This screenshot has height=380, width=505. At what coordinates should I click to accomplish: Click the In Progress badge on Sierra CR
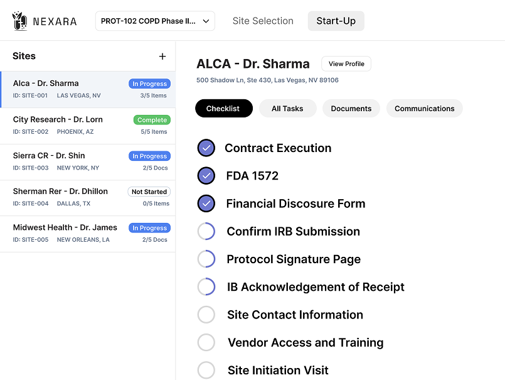click(x=149, y=156)
